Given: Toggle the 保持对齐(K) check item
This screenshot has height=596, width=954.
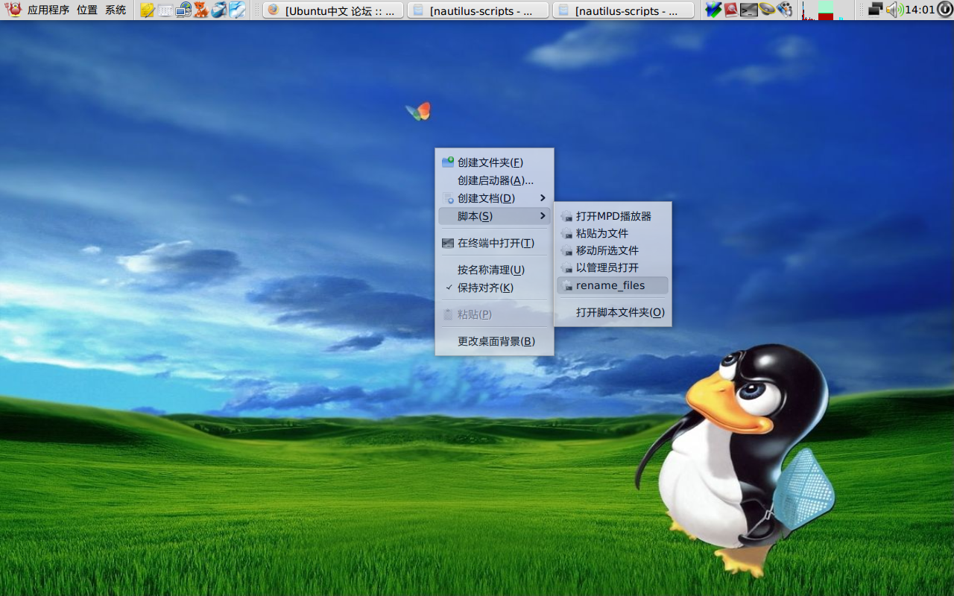Looking at the screenshot, I should coord(494,288).
